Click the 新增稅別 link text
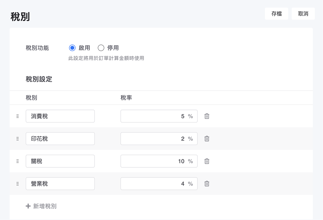This screenshot has width=323, height=220. pyautogui.click(x=45, y=206)
